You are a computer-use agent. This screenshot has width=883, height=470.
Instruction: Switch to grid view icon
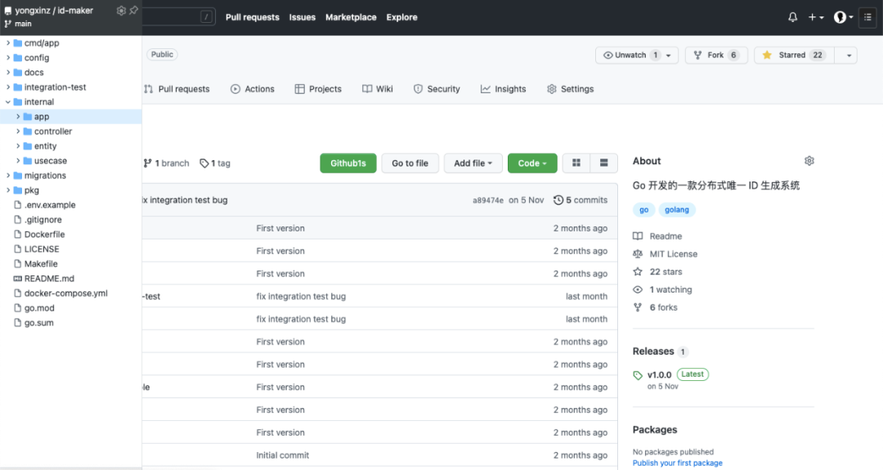pyautogui.click(x=576, y=163)
